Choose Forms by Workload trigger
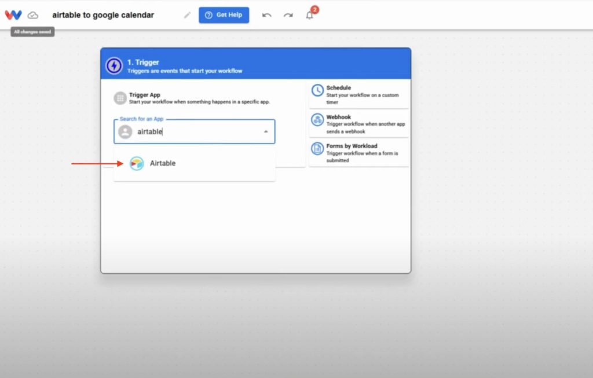This screenshot has width=593, height=378. 359,153
